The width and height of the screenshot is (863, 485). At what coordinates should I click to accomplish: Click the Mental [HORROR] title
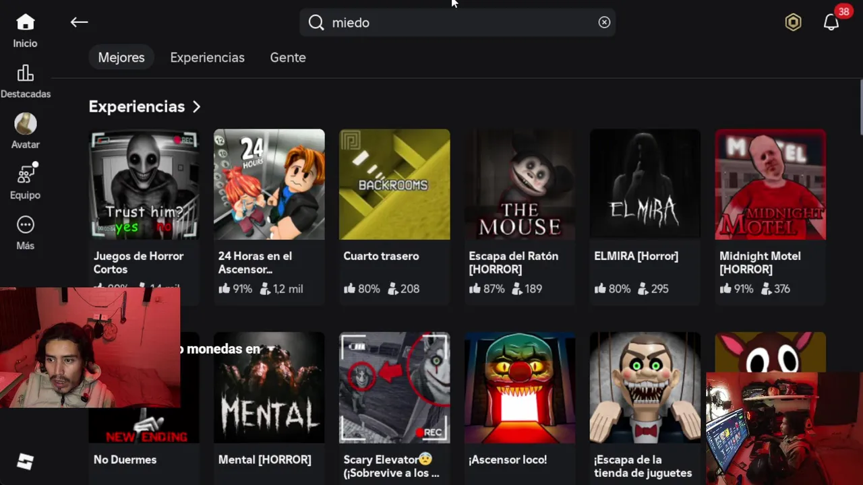tap(264, 459)
